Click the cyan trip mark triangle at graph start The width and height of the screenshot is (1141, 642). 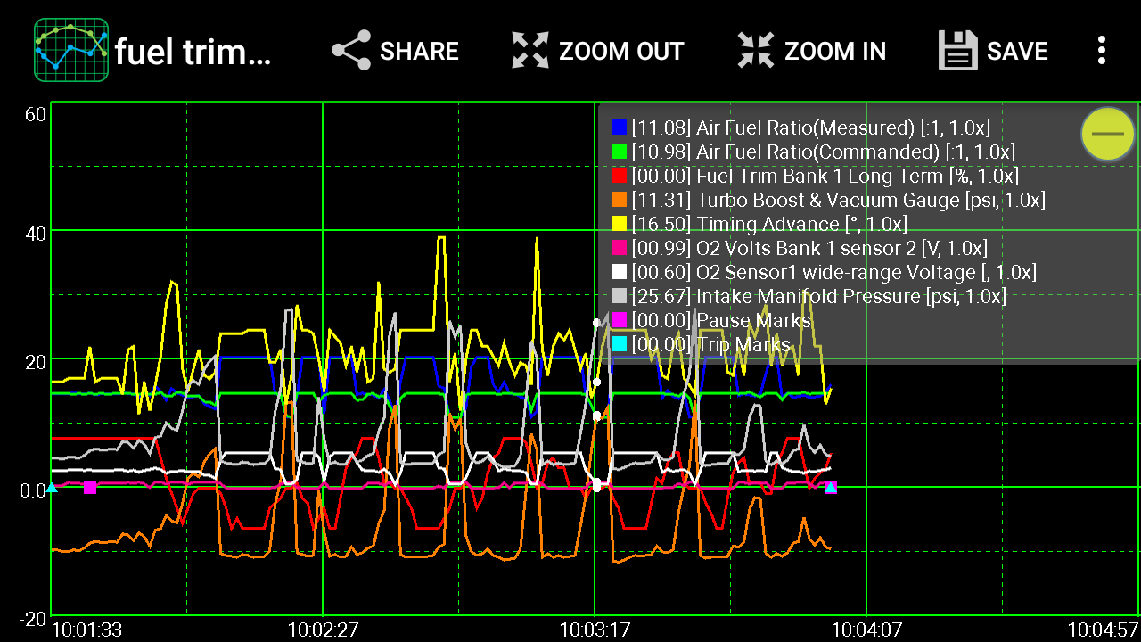(52, 488)
